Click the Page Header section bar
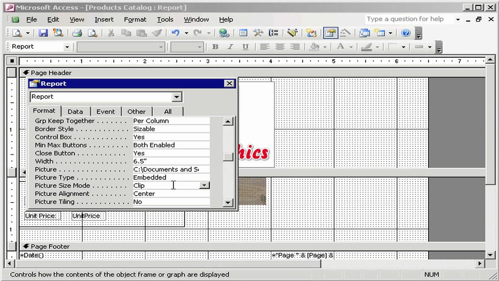The width and height of the screenshot is (499, 281). pyautogui.click(x=252, y=73)
